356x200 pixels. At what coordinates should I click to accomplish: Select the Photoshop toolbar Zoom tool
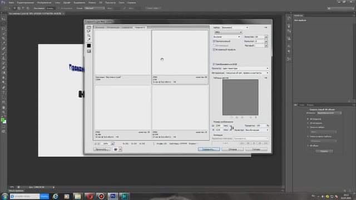coord(3,112)
